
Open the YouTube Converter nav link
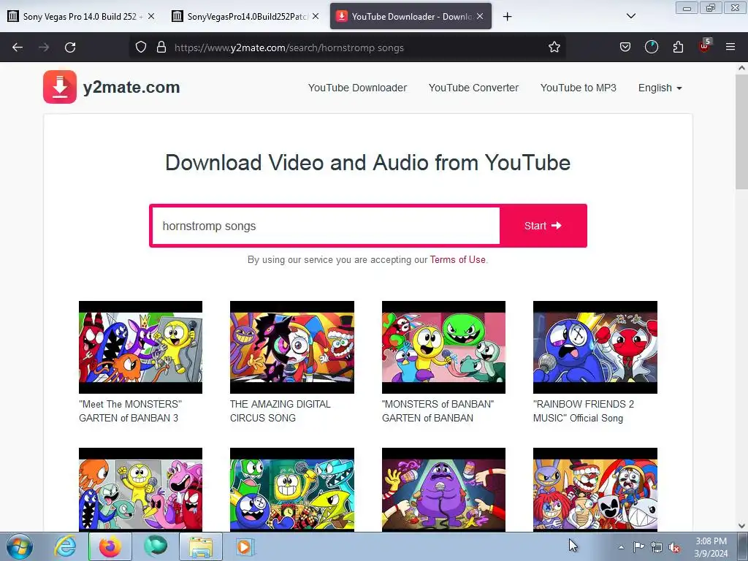pos(473,88)
